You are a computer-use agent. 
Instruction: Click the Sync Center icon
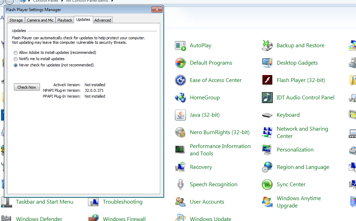click(x=267, y=185)
